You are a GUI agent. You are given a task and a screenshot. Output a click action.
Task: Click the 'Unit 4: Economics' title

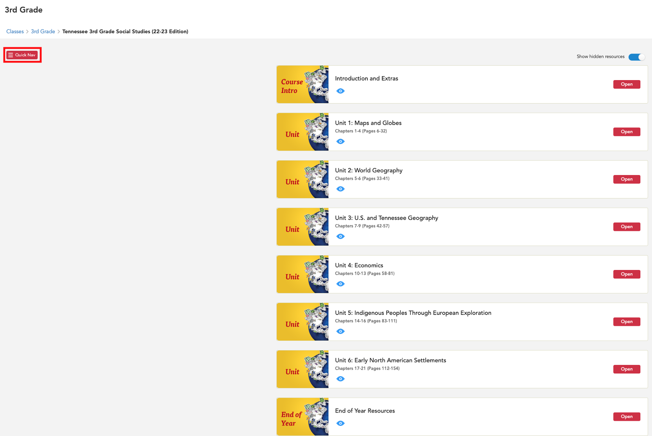tap(359, 265)
